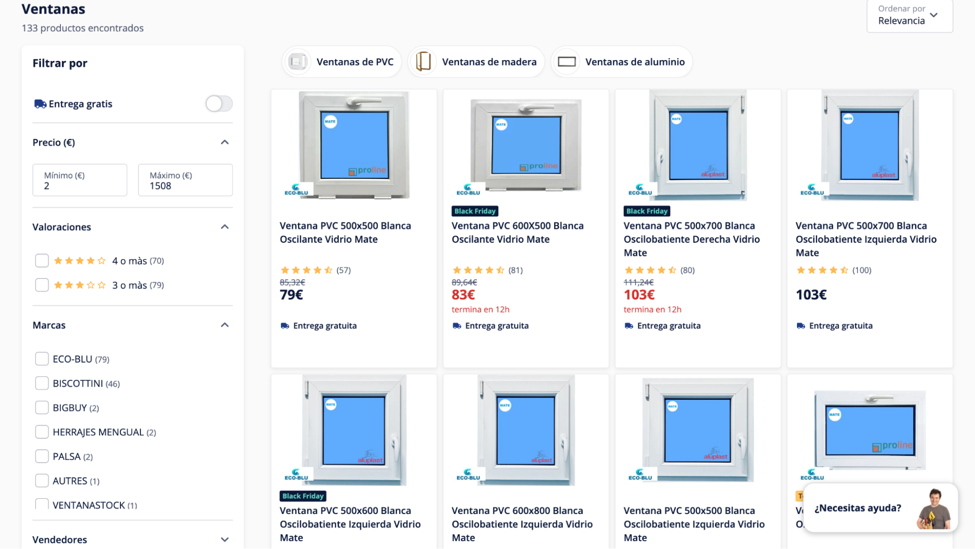Click the ECO-BLU logo on 500x700 Oscilobatiente Izquierda
Viewport: 975px width, 549px height.
tap(812, 190)
